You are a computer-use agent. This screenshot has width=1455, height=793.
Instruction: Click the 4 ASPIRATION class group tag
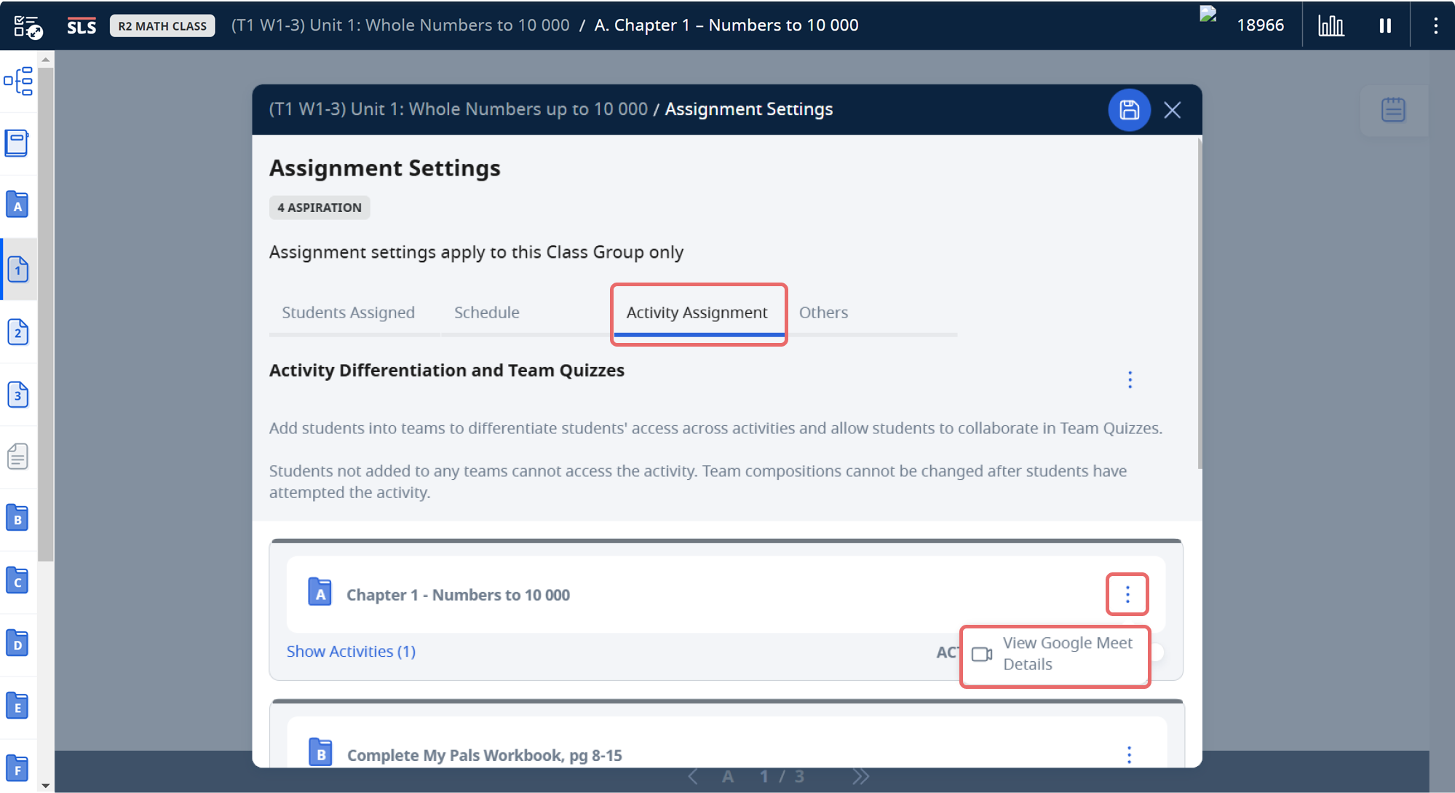(320, 208)
